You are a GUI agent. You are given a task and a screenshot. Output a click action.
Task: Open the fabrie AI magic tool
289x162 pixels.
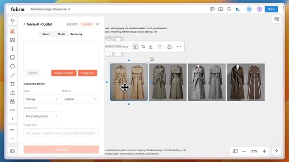tap(13, 31)
